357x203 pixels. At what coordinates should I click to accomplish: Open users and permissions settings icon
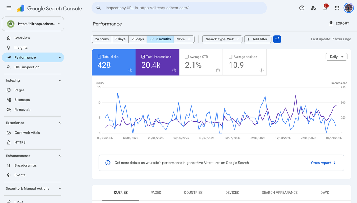click(313, 8)
